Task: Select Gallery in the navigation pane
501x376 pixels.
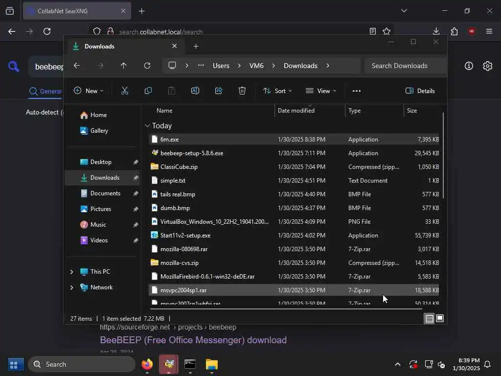Action: (x=99, y=130)
